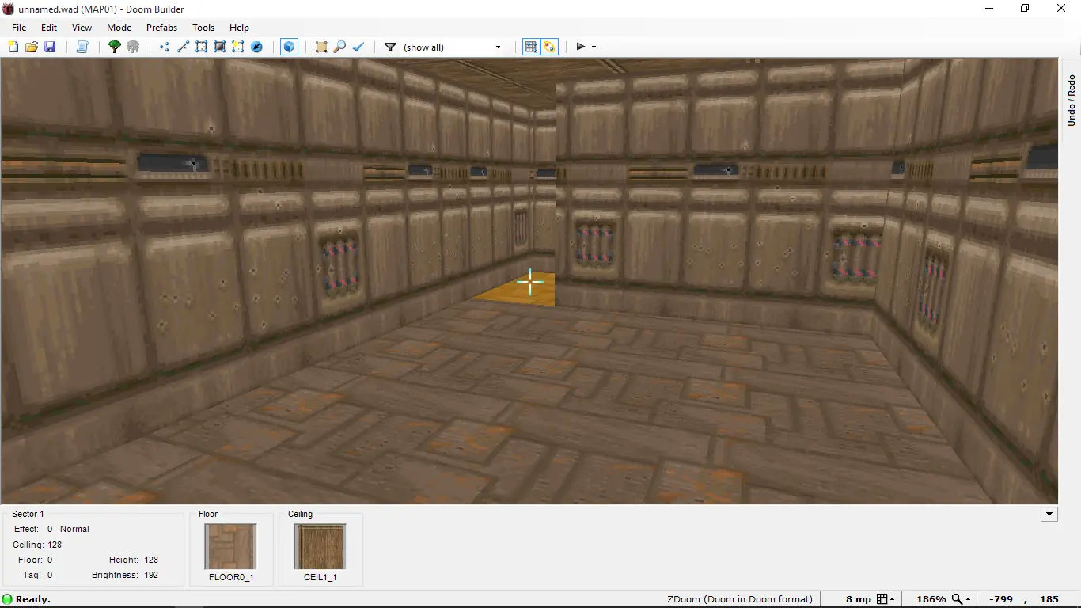Open the grid size menu in status bar
Screen dimensions: 1081x608
pos(886,599)
